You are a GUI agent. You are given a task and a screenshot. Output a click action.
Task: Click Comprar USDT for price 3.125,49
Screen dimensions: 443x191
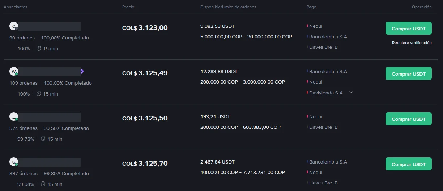[x=409, y=73]
